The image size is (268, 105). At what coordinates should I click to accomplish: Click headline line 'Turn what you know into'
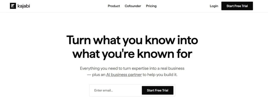click(x=132, y=40)
